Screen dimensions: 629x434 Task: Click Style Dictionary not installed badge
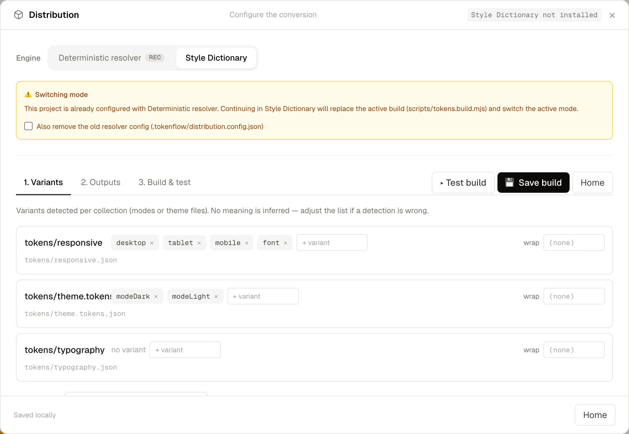(534, 15)
